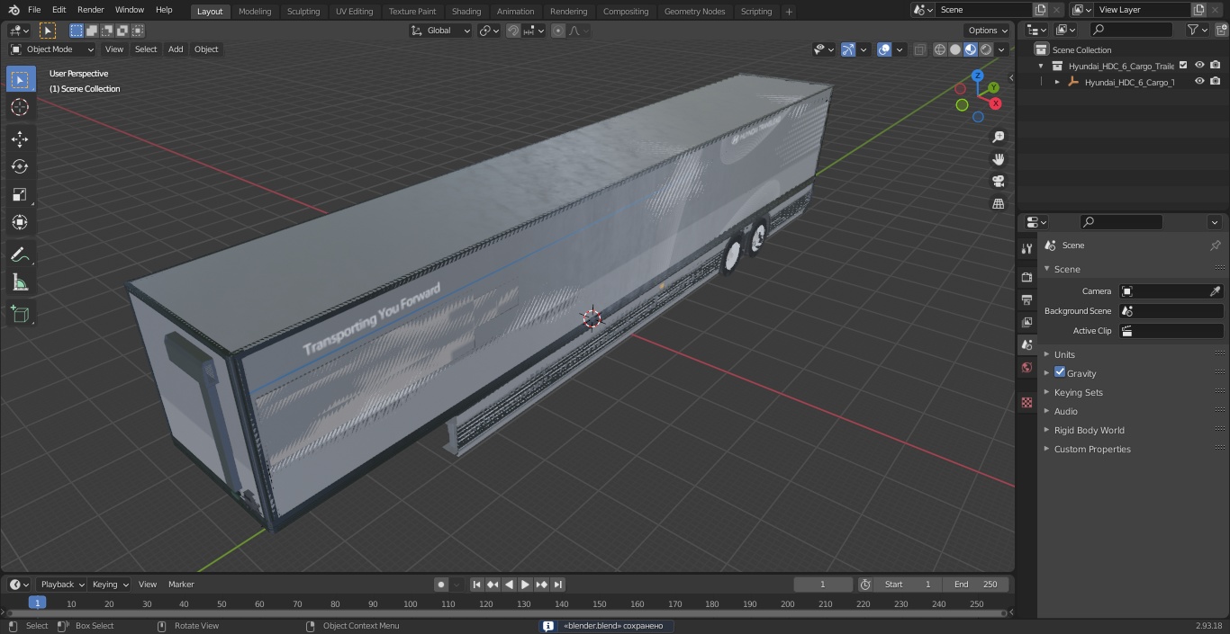Open the Playback dropdown
The image size is (1230, 634).
(62, 585)
